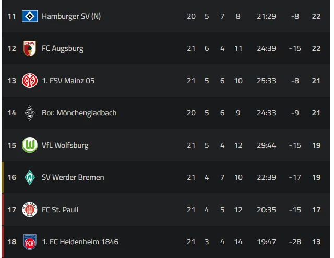Click Heidenheim's goal record 19:47

click(x=266, y=242)
